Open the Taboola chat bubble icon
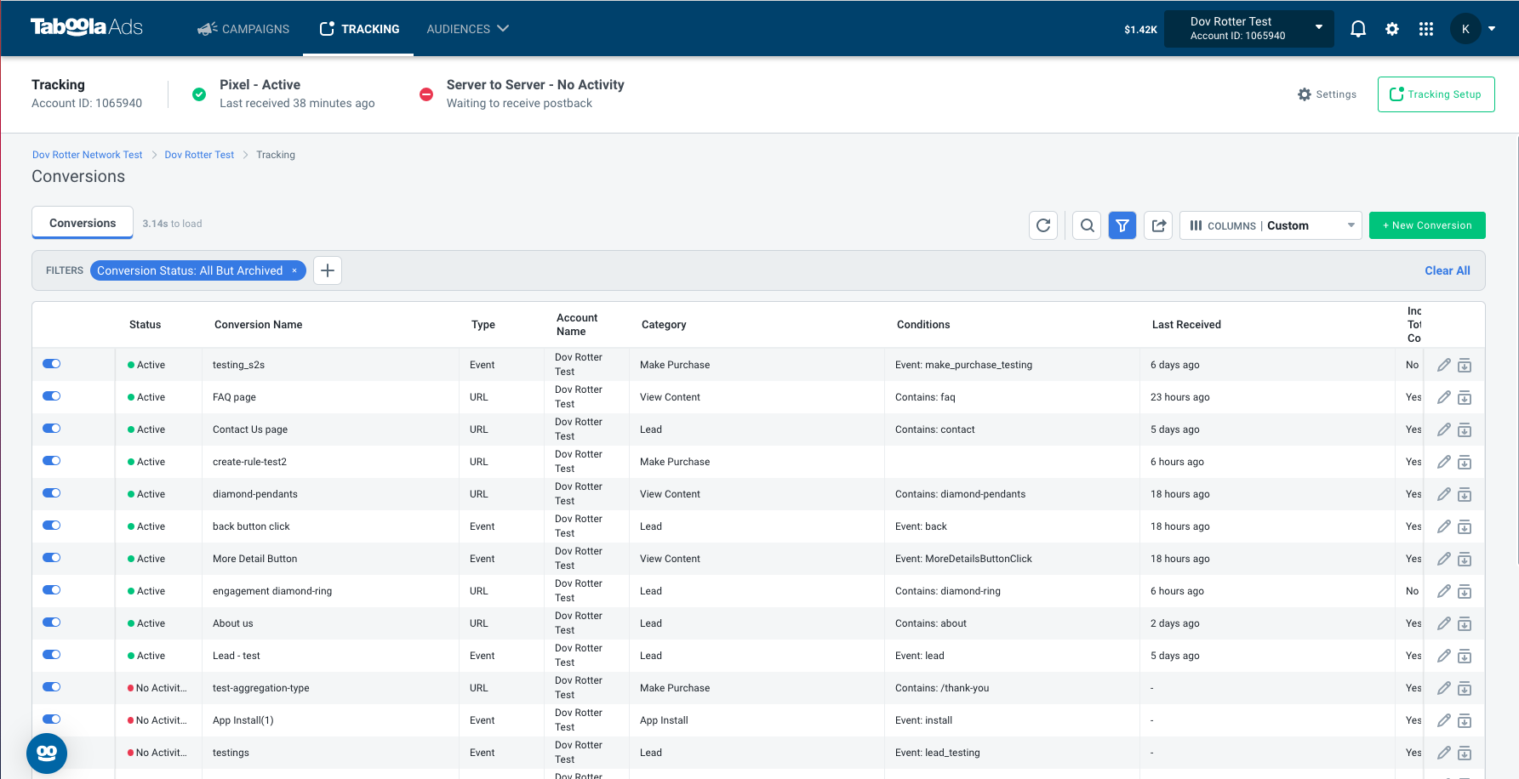Screen dimensions: 1519x779 pos(47,753)
